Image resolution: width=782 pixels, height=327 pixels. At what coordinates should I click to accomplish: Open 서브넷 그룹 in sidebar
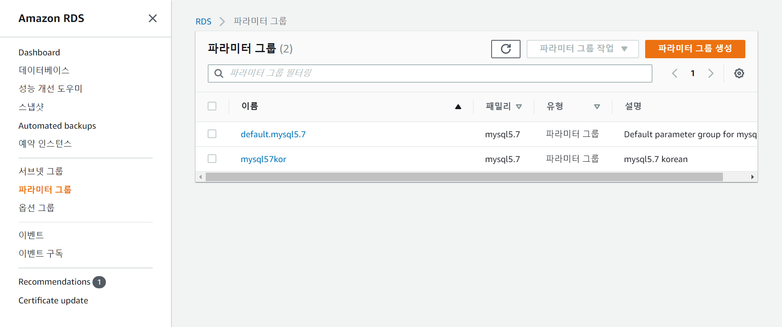pos(41,171)
